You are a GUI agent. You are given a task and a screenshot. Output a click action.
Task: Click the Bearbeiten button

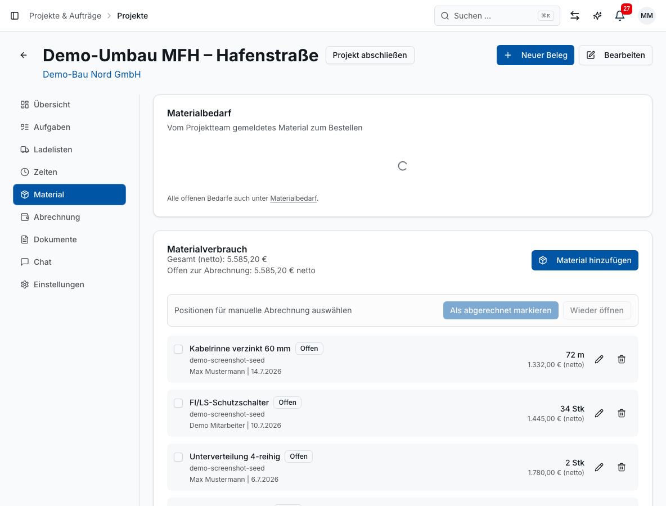click(x=615, y=55)
